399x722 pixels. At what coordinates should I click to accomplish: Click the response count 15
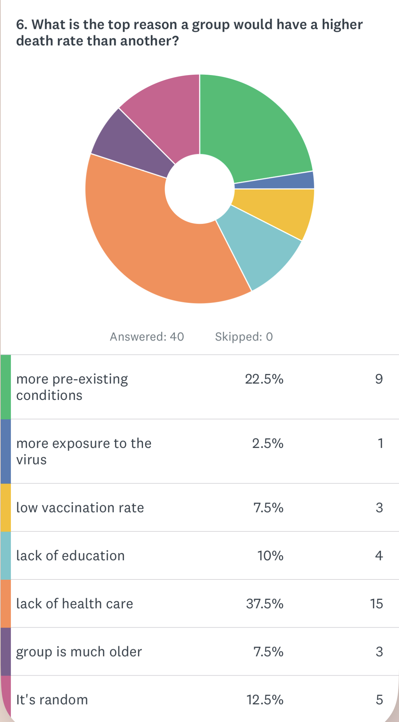tap(376, 604)
